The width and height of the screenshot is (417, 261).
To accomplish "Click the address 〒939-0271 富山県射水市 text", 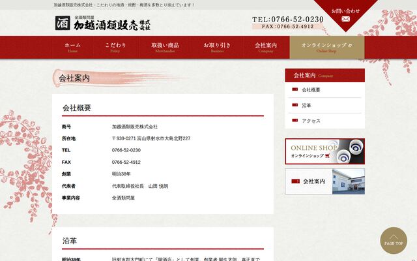I will pyautogui.click(x=151, y=138).
